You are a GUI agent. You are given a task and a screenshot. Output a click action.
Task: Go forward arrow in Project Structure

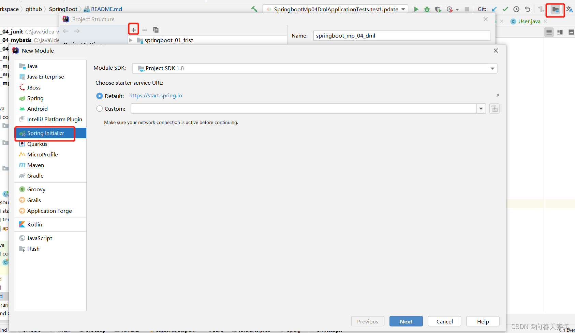77,31
